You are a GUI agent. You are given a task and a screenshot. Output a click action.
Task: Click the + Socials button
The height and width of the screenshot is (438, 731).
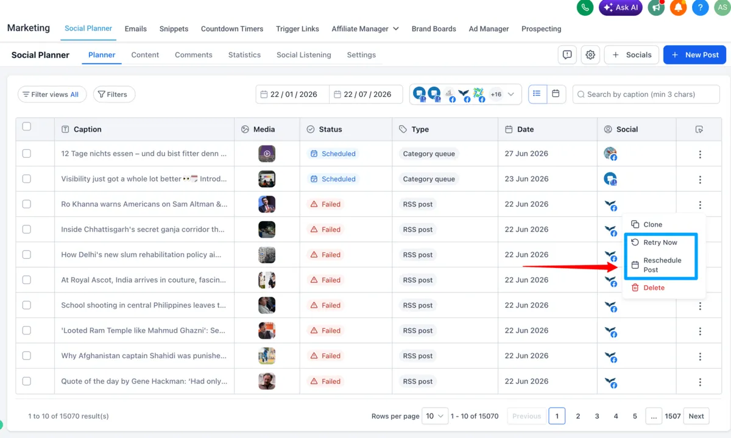632,55
